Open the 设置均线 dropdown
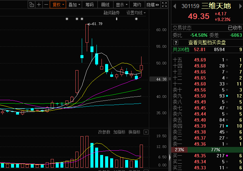Screen dimensions: 243x171 (x=136, y=13)
